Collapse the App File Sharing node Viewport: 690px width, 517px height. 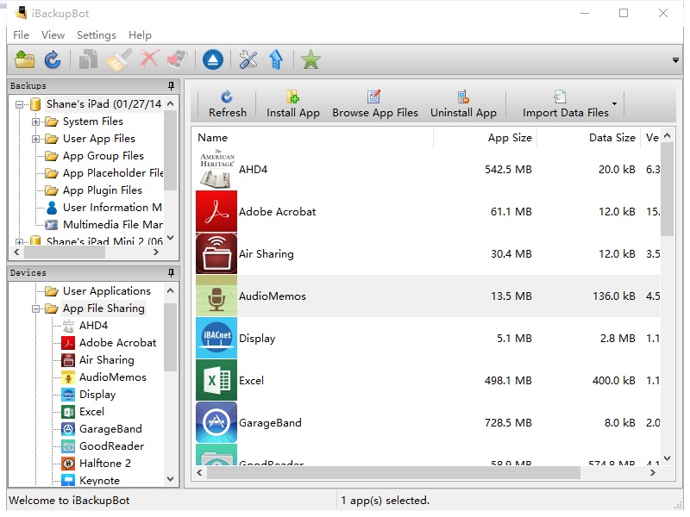point(35,309)
